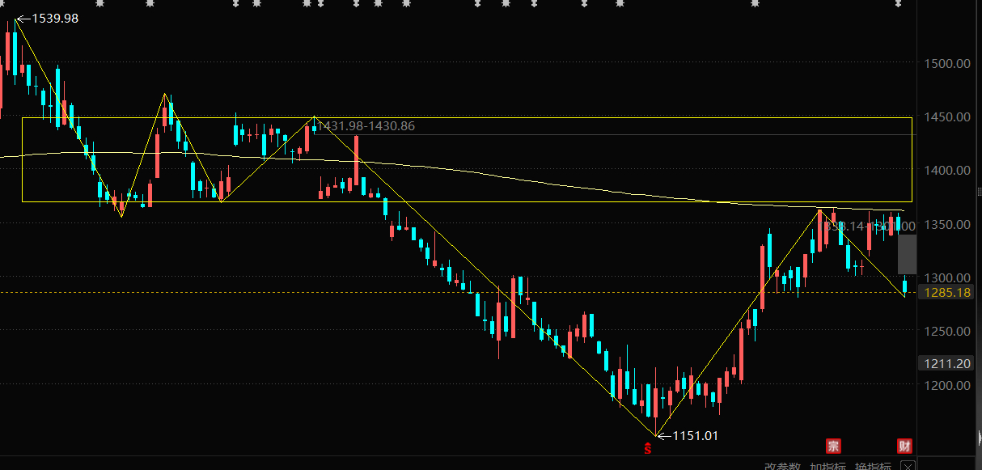
Task: Select the 1539.98 high price label
Action: pyautogui.click(x=54, y=18)
